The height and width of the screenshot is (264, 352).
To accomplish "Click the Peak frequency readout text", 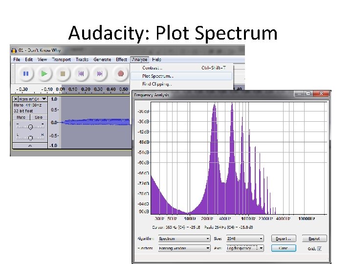I will click(x=228, y=227).
